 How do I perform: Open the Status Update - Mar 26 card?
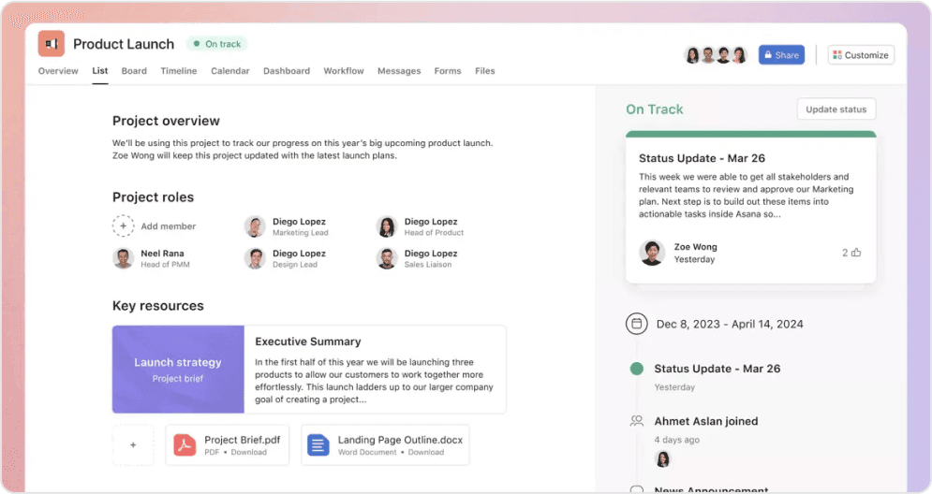click(750, 206)
